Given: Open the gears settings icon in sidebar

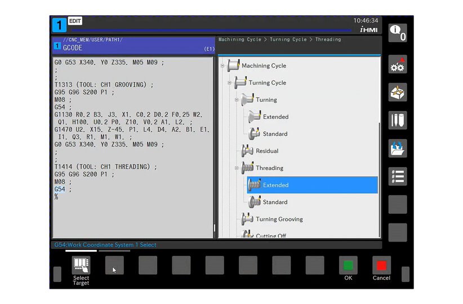Looking at the screenshot, I should coord(397,65).
